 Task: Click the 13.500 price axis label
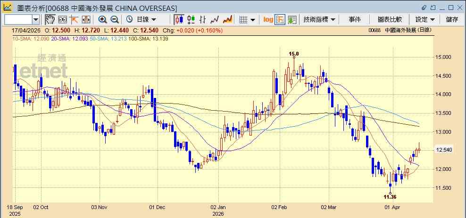click(443, 113)
